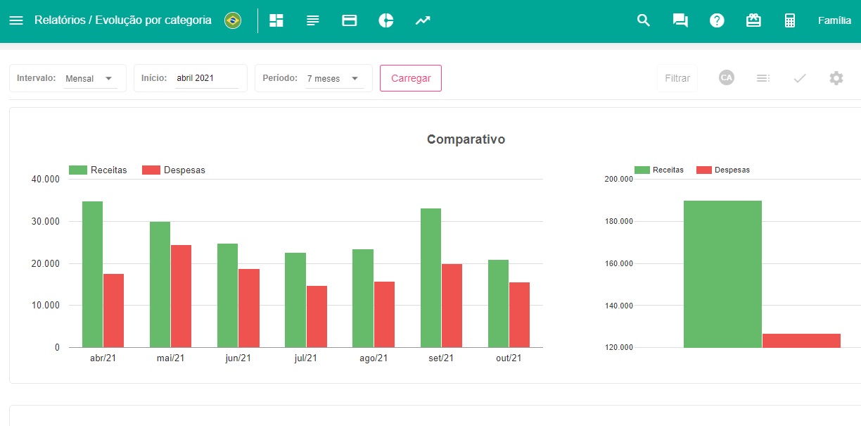861x426 pixels.
Task: Open the help question mark icon
Action: pos(717,20)
